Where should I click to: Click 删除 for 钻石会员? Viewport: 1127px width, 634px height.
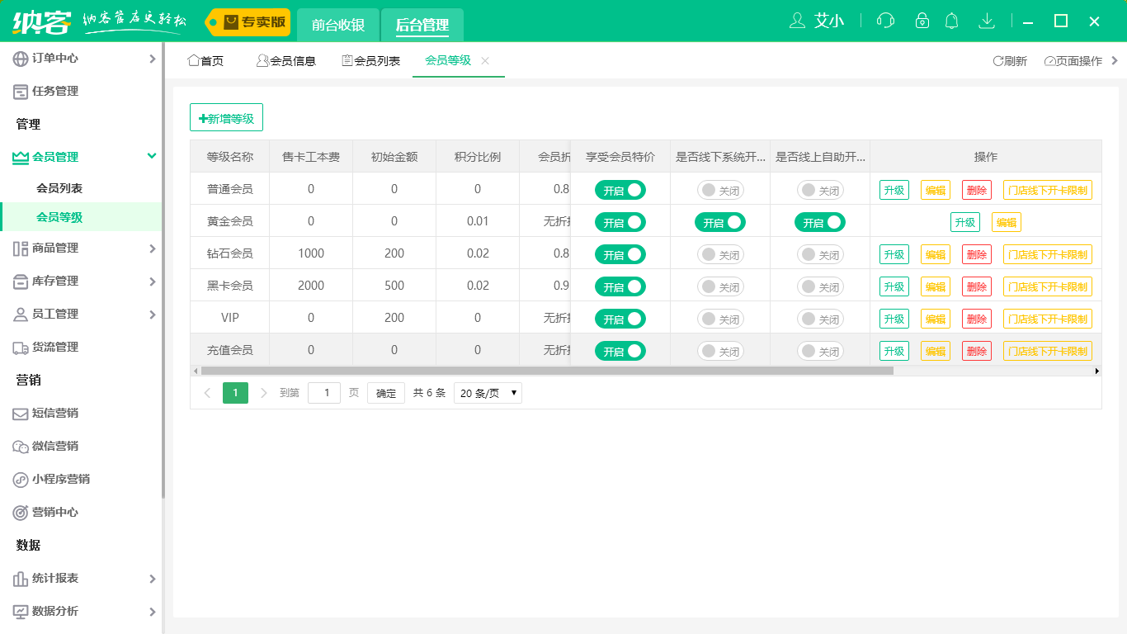coord(977,254)
